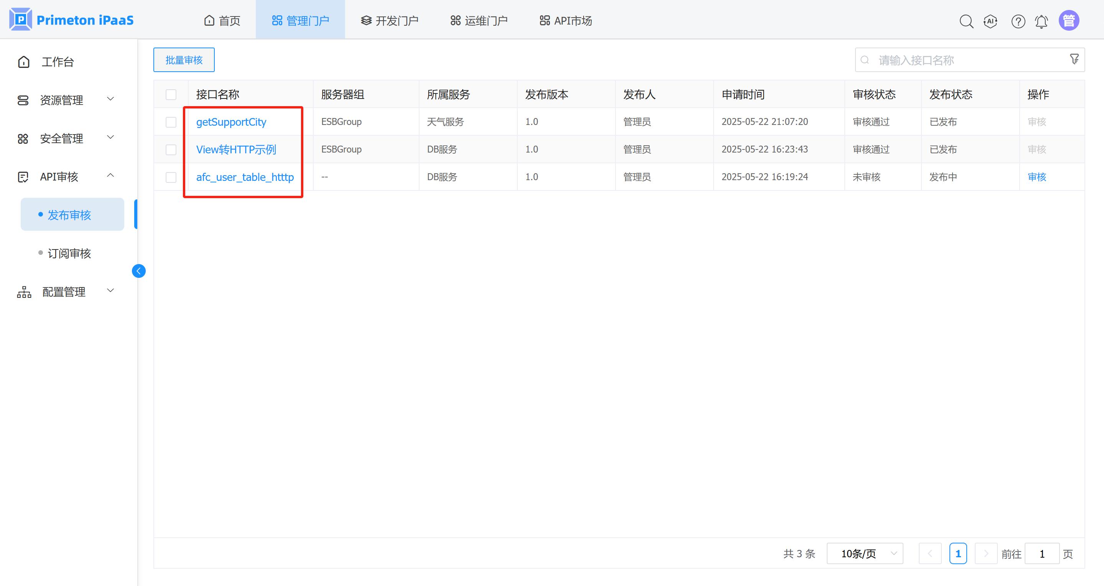Open the notification bell
Viewport: 1104px width, 586px height.
(x=1041, y=21)
